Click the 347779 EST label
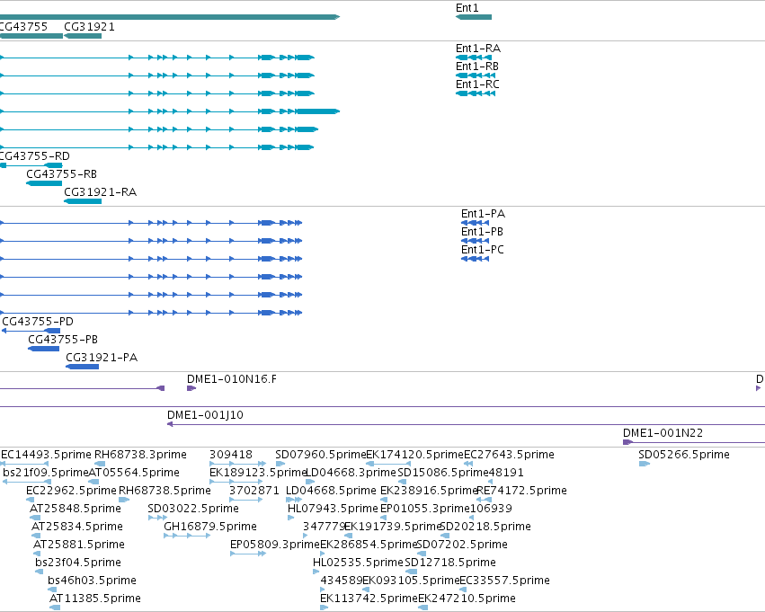The width and height of the screenshot is (765, 612). coord(324,527)
